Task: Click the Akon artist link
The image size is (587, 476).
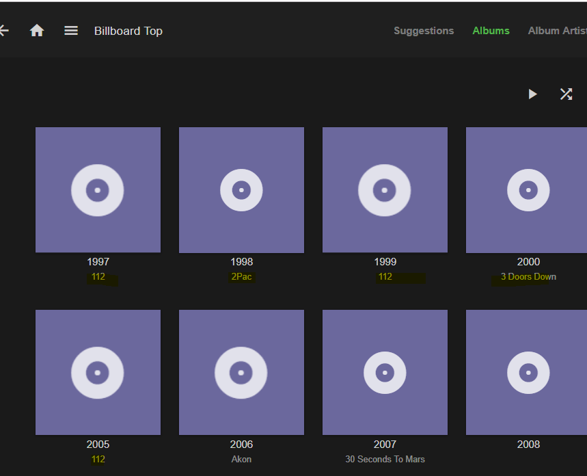Action: [241, 460]
